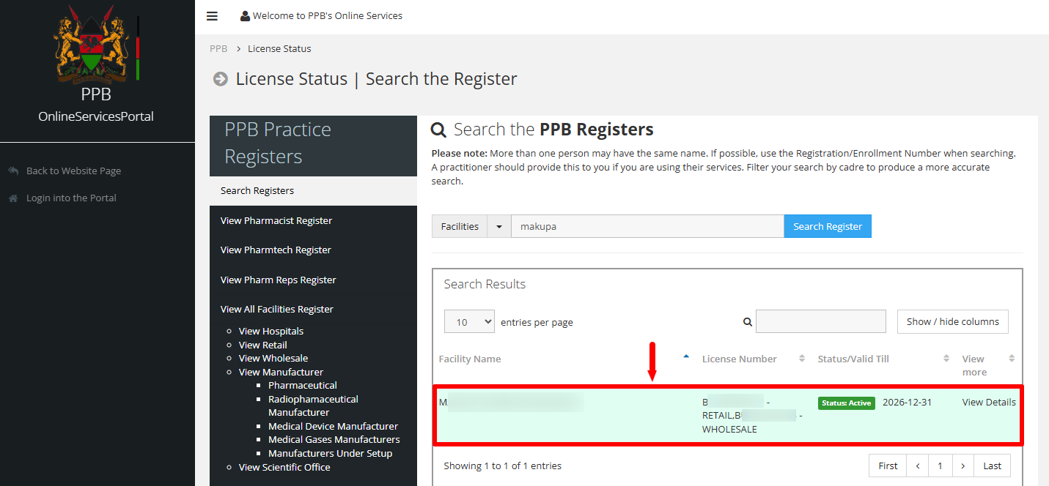Sort by View more column arrows
Viewport: 1049px width, 486px height.
coord(1012,359)
